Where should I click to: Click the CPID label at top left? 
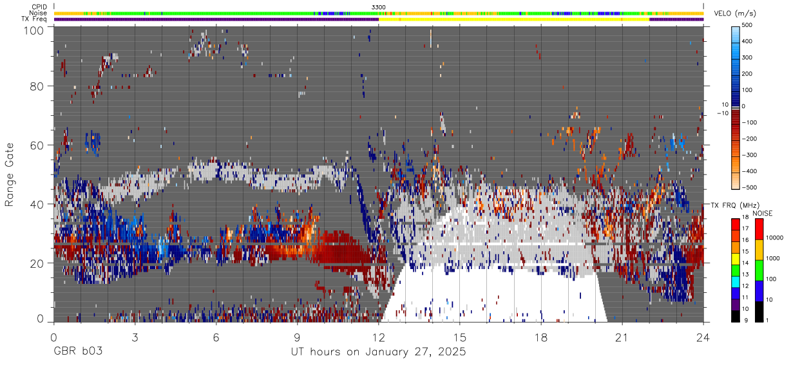(x=39, y=6)
